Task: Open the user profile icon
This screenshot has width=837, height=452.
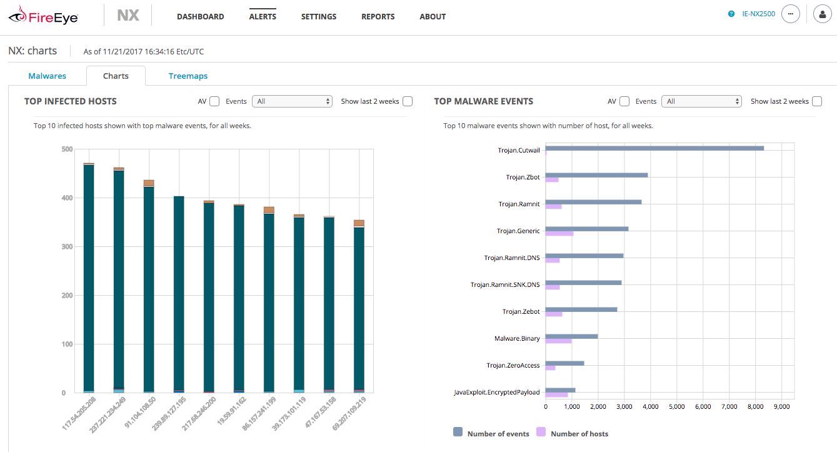Action: [823, 14]
